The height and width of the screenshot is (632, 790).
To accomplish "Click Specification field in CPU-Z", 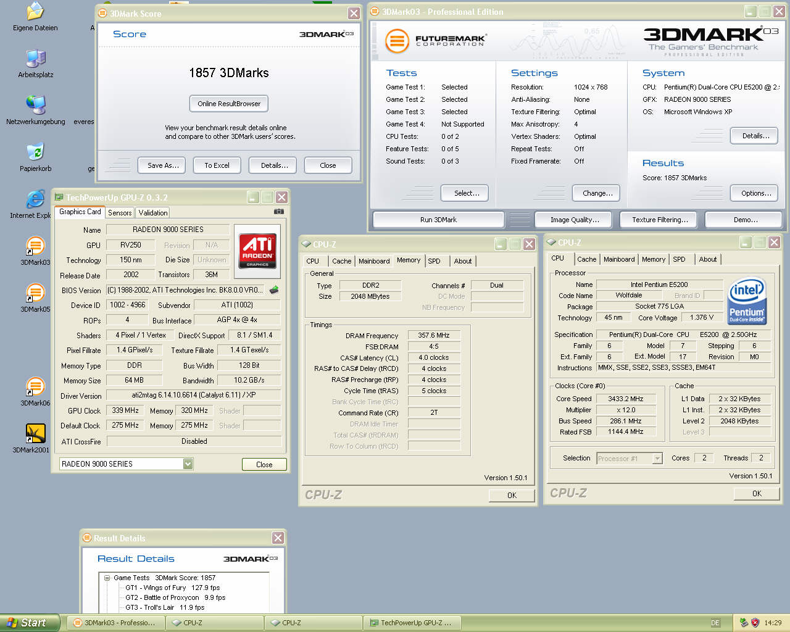I will pos(684,335).
